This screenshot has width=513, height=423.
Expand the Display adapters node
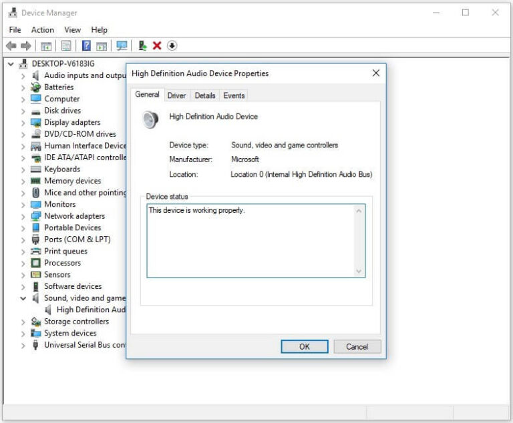[23, 123]
